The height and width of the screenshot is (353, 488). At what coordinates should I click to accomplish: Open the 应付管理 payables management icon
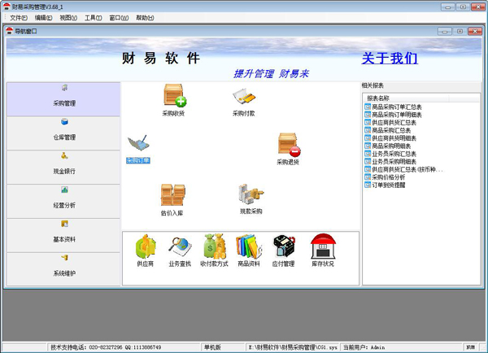click(283, 246)
